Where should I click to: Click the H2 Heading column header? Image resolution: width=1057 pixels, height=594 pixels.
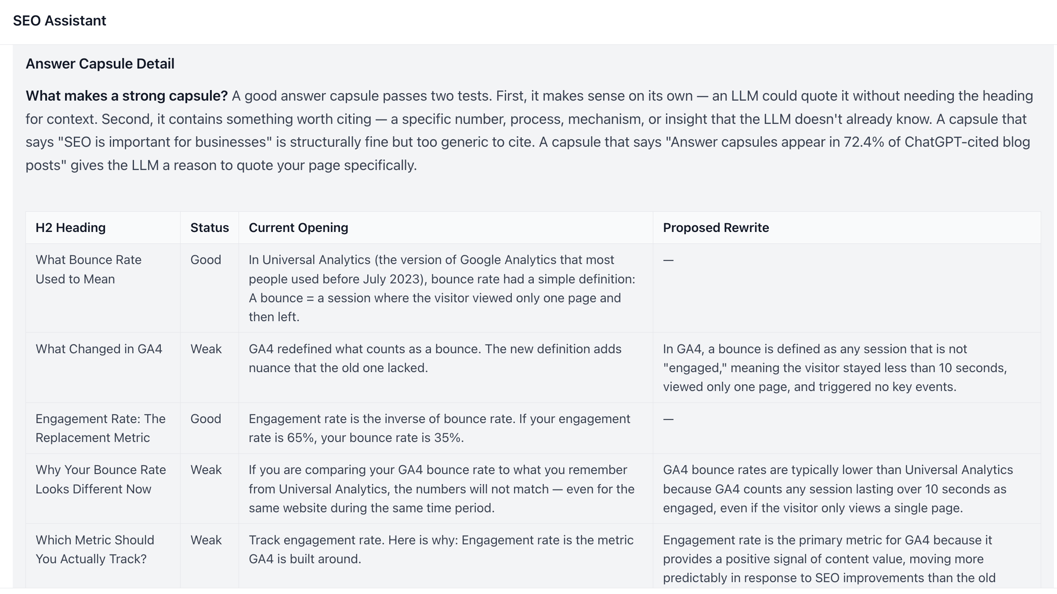coord(70,228)
